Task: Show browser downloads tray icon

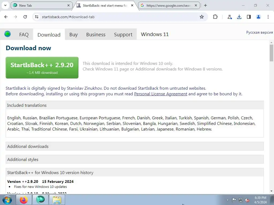Action: point(239,17)
